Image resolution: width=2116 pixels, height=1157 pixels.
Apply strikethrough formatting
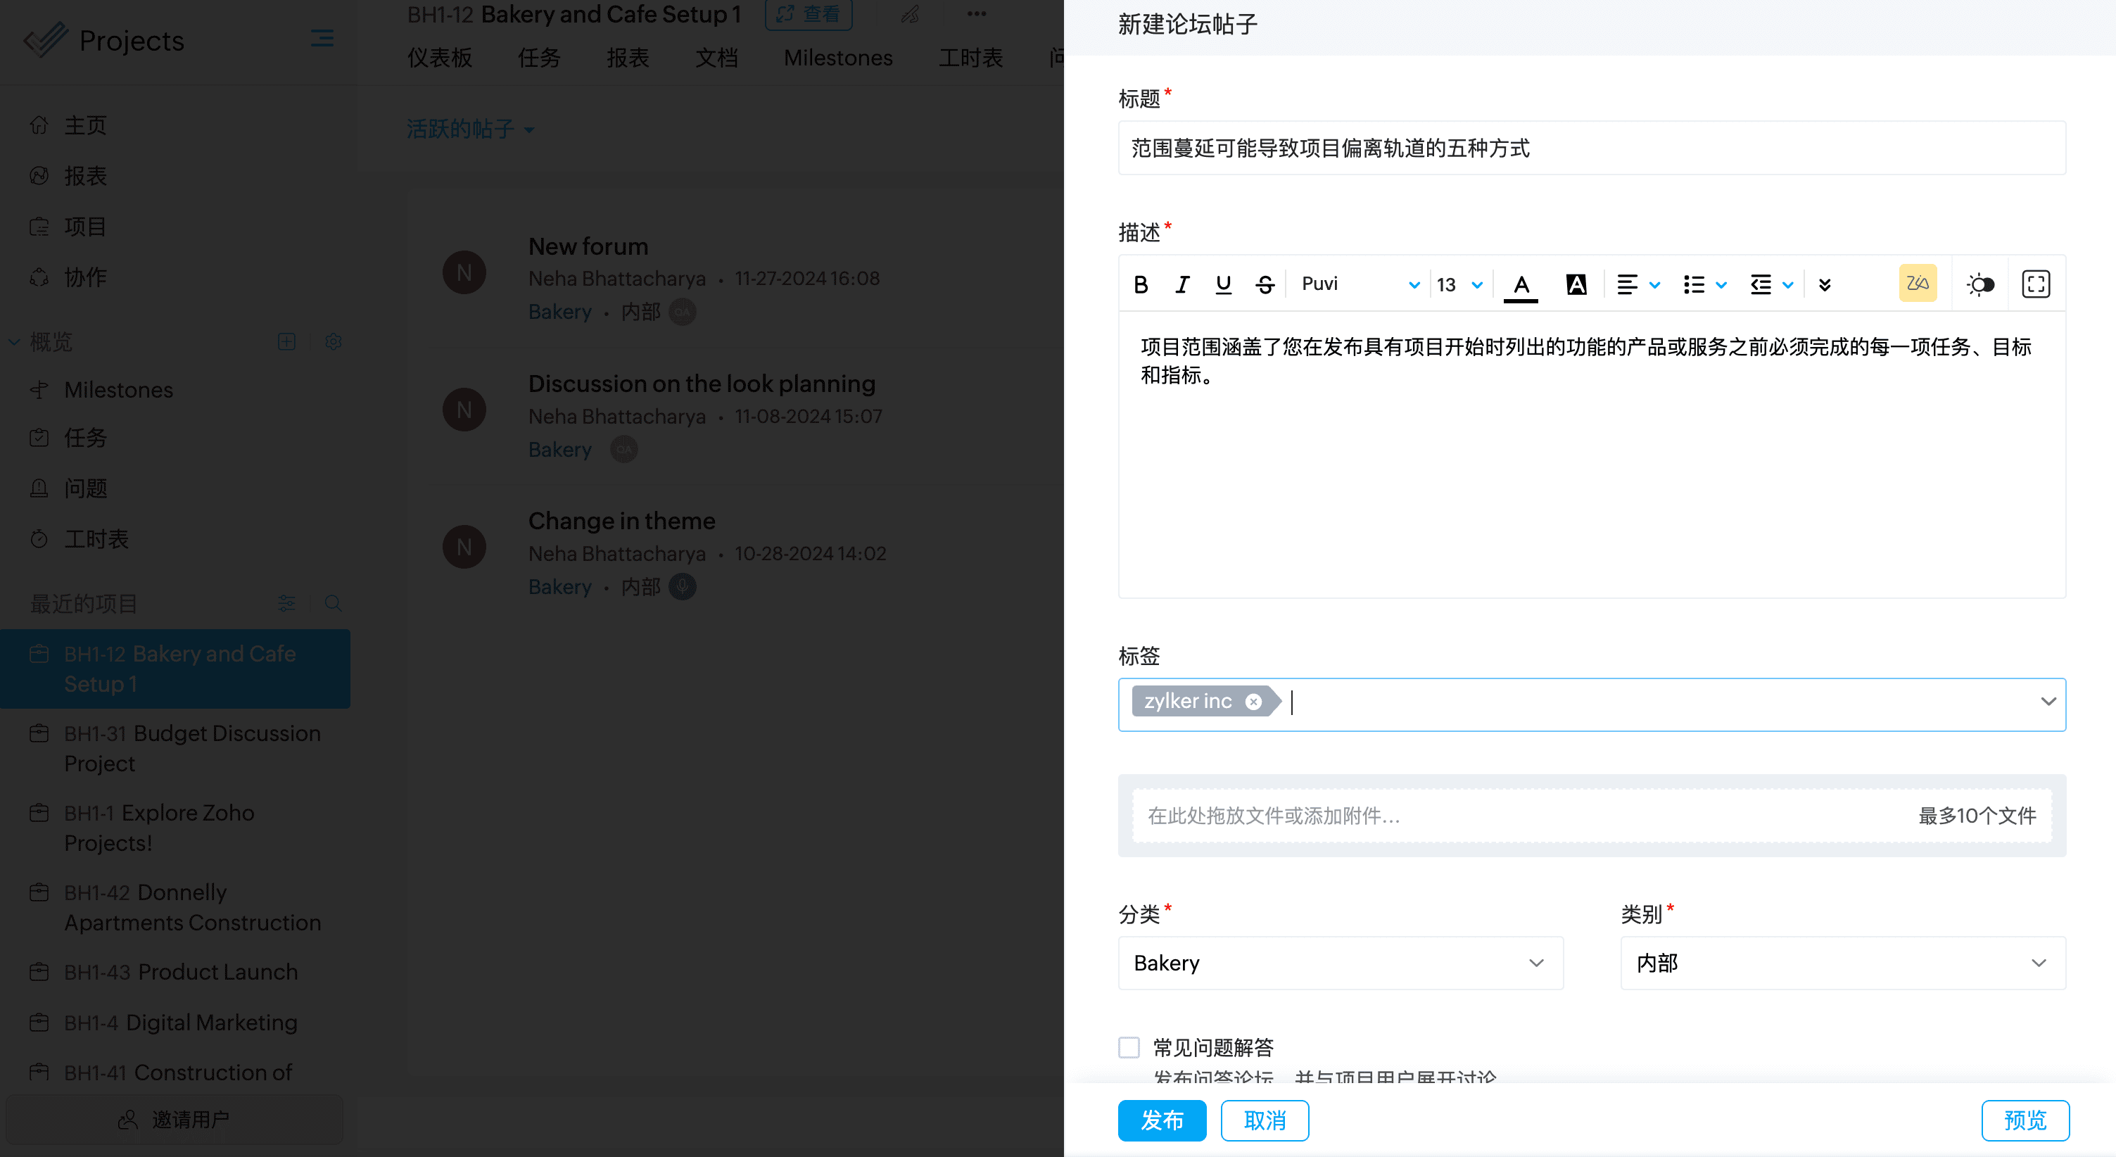(x=1264, y=284)
